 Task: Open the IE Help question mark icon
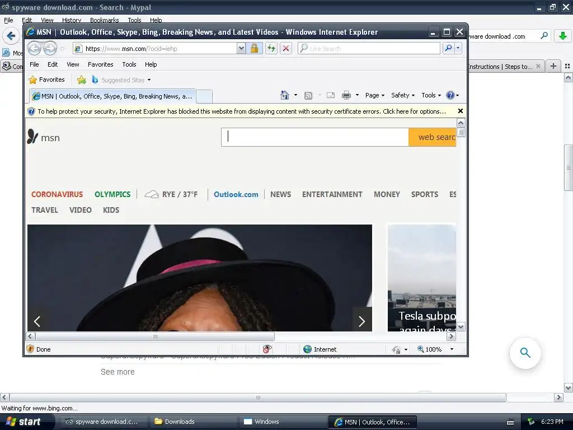[x=450, y=95]
